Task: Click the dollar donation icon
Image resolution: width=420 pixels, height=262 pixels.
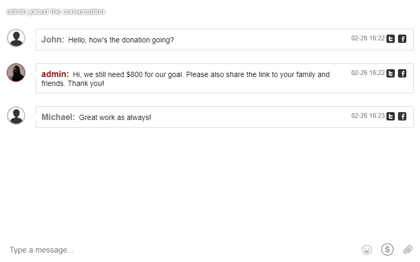Action: (387, 249)
